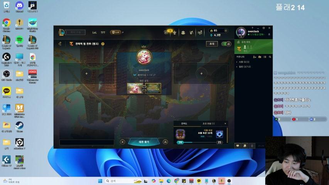The height and width of the screenshot is (185, 329).
Task: Open the bottom-bar icon beside chat
Action: pos(245,146)
